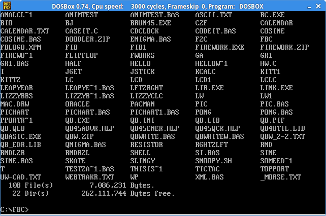326x216 pixels.
Task: Click the QBASIC.EXE file name
Action: [21, 136]
